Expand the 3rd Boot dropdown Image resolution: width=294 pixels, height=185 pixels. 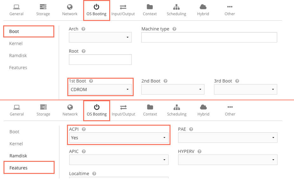click(245, 89)
